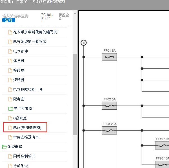Click vehicle model title 红旗HQ92023 text
Image resolution: width=169 pixels, height=168 pixels.
click(54, 2)
